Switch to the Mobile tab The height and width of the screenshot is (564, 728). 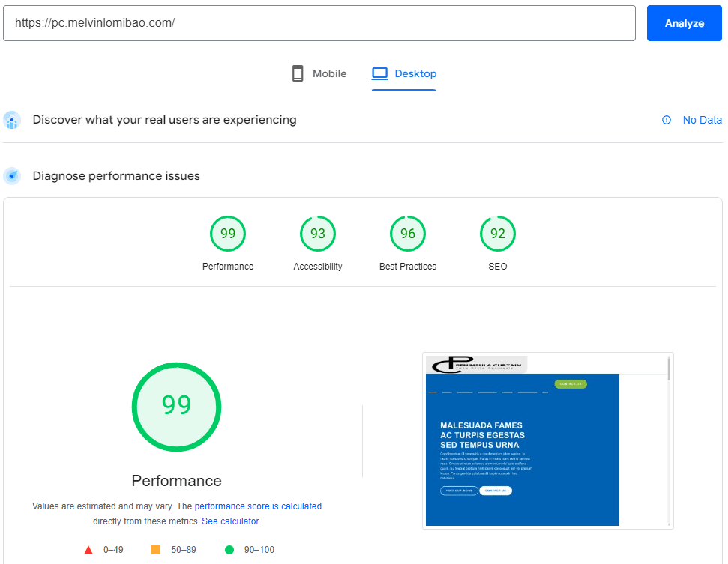[x=319, y=73]
